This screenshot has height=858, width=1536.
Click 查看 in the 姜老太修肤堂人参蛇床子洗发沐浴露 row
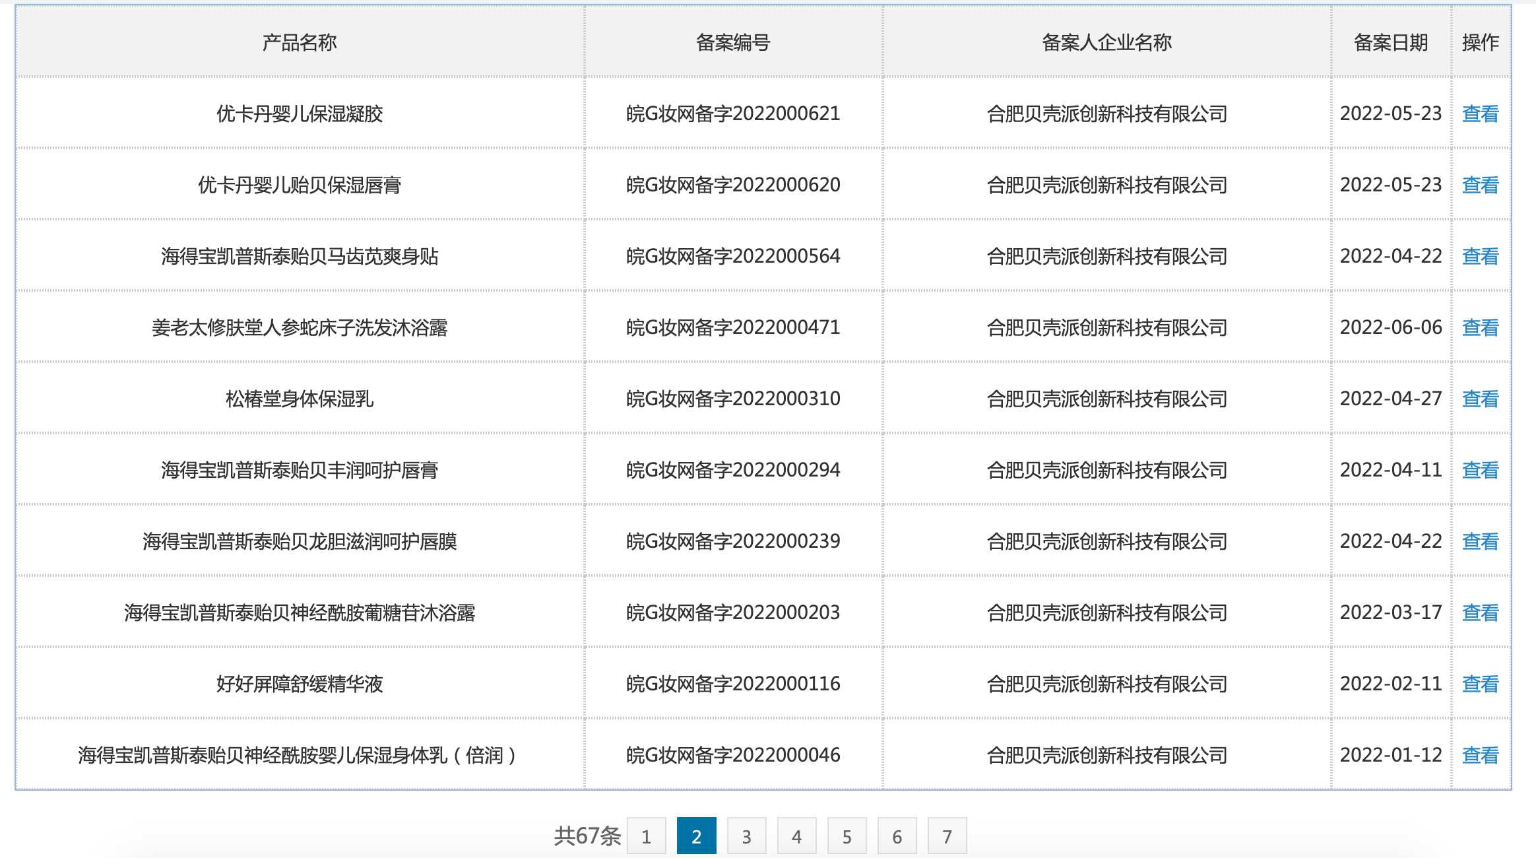(1480, 327)
